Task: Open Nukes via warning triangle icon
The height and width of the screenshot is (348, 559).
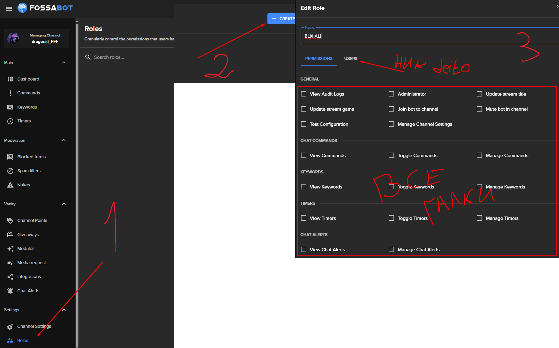Action: tap(10, 185)
